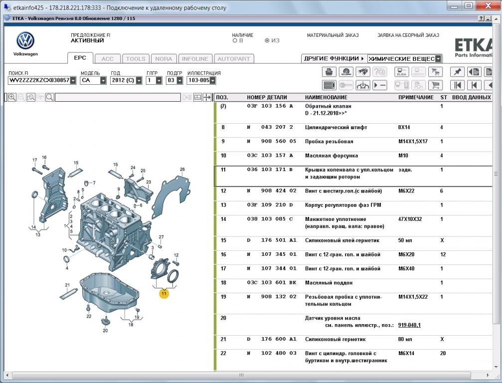This screenshot has width=502, height=383.
Task: Click the ELSA connection icon
Action: pos(401,72)
